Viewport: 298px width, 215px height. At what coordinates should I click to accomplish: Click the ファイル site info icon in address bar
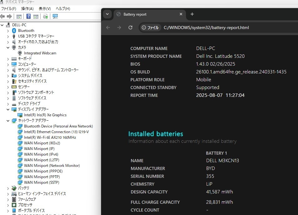click(x=150, y=27)
